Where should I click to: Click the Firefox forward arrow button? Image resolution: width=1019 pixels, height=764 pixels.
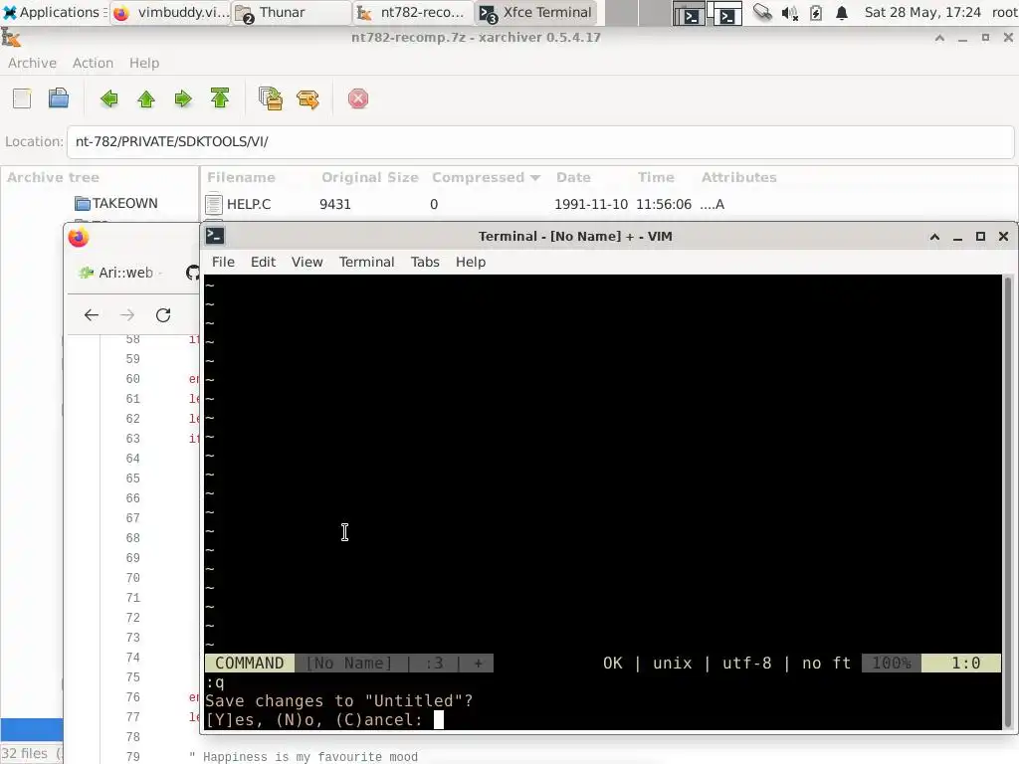click(x=127, y=315)
